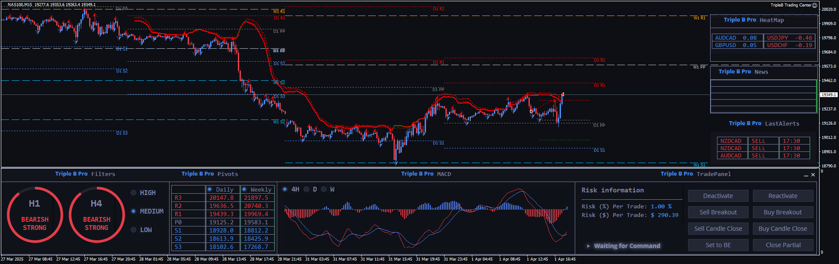
Task: Switch the MACD timeframe to W
Action: coord(323,189)
